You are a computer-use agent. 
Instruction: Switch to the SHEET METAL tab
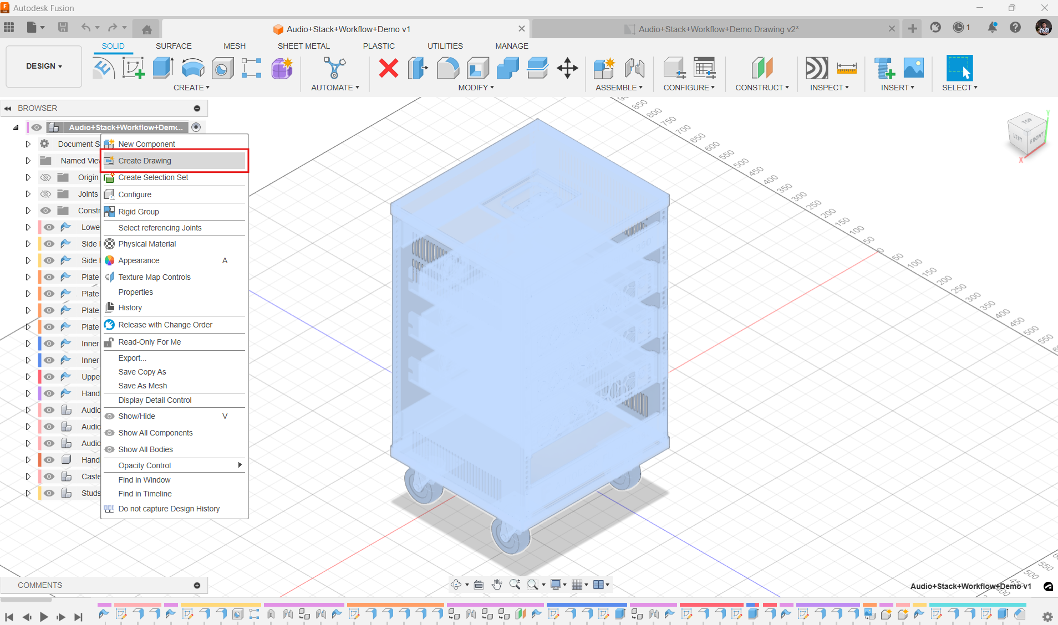pyautogui.click(x=304, y=46)
